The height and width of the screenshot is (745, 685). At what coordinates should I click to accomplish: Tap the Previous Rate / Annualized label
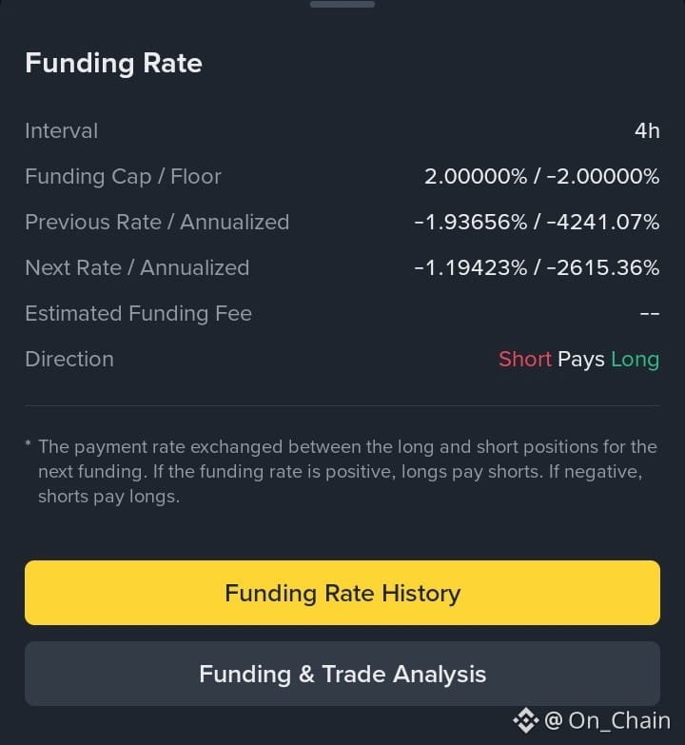pyautogui.click(x=157, y=223)
